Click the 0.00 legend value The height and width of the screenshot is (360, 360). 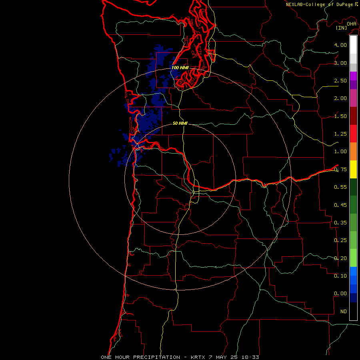[x=340, y=294]
